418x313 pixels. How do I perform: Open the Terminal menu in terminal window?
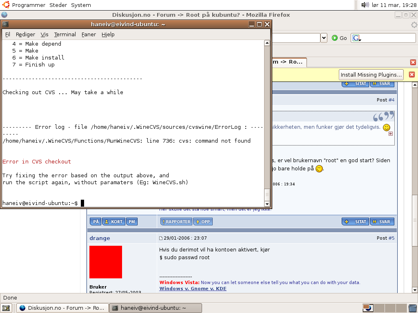click(65, 34)
